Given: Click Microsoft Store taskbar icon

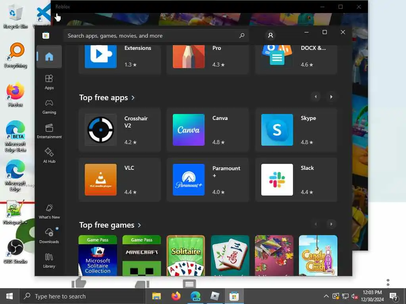Looking at the screenshot, I should (234, 296).
